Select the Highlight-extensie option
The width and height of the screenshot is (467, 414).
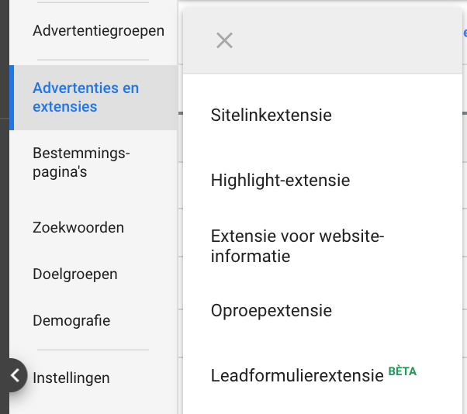[280, 181]
